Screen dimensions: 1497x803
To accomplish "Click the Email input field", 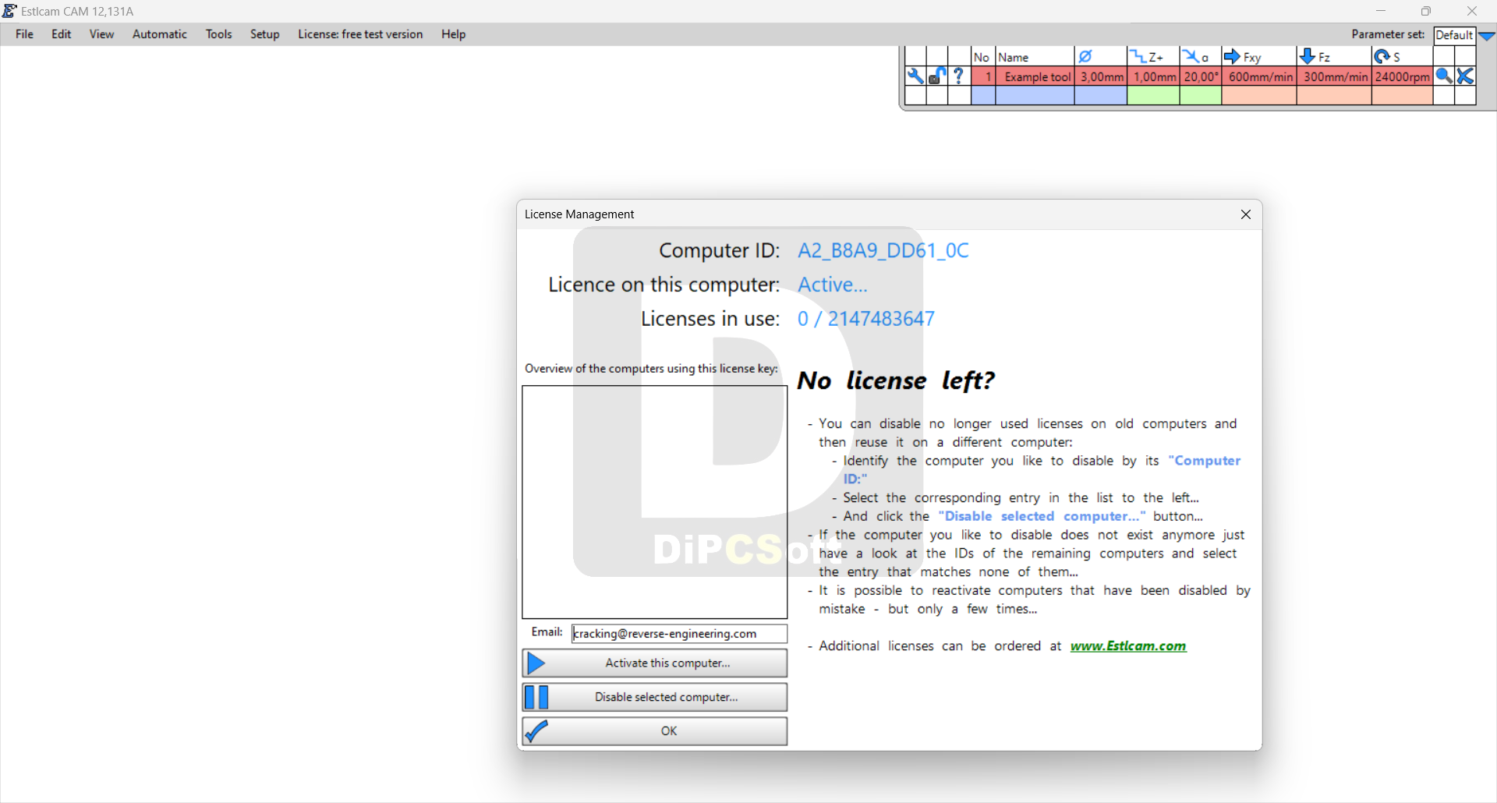I will point(679,634).
